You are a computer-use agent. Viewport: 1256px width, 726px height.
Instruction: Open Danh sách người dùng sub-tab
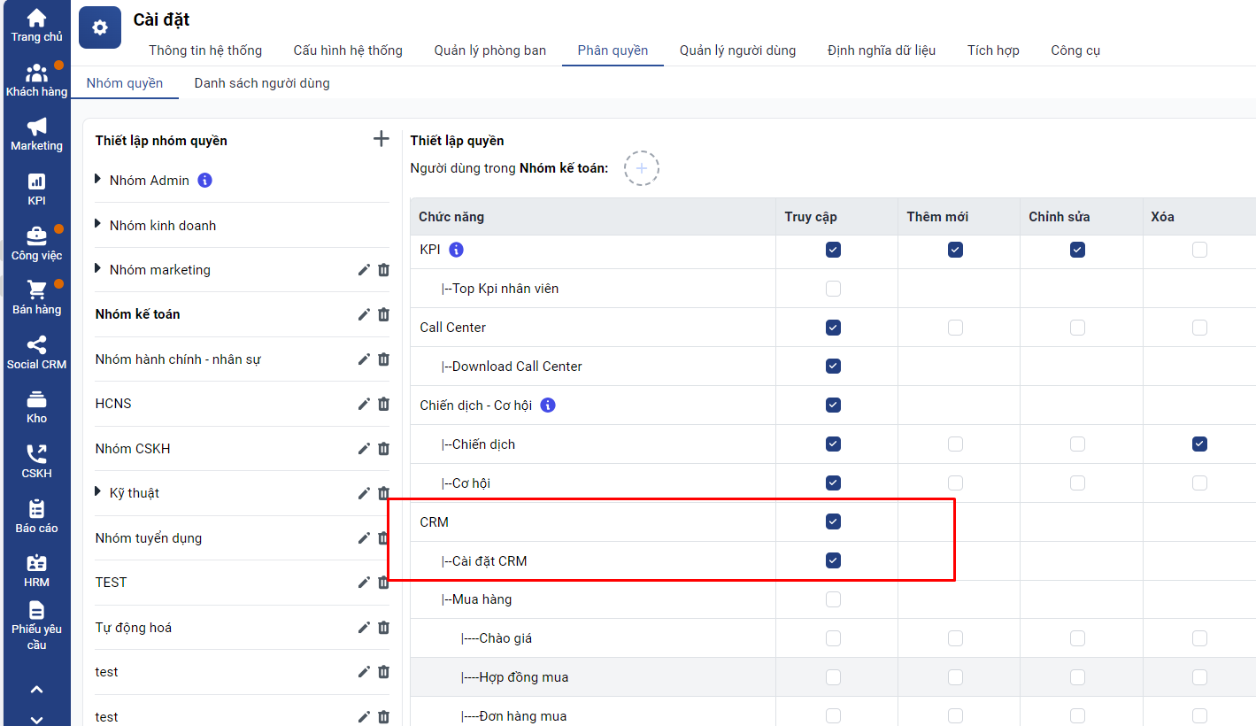262,83
